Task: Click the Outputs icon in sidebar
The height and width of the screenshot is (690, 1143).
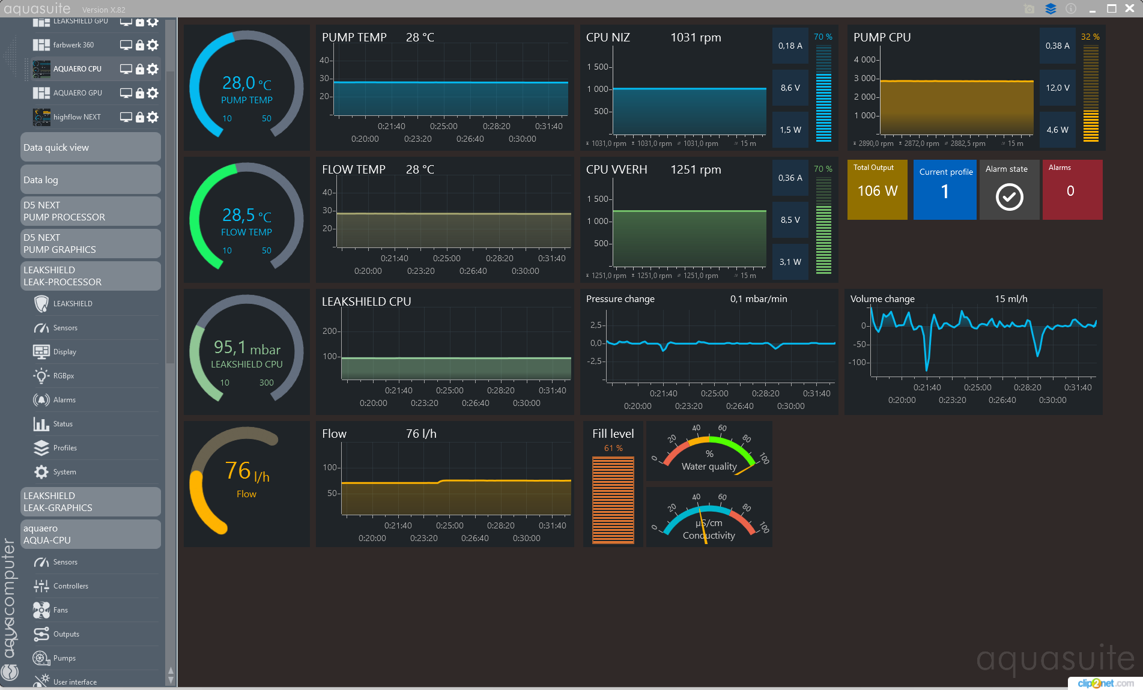Action: coord(41,634)
